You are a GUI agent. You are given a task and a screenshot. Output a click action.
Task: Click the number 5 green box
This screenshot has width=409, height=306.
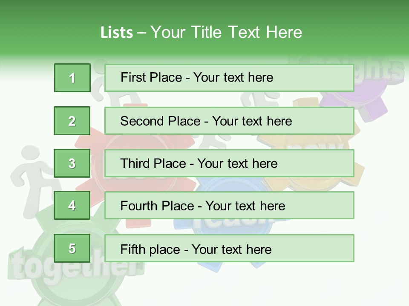(x=72, y=248)
